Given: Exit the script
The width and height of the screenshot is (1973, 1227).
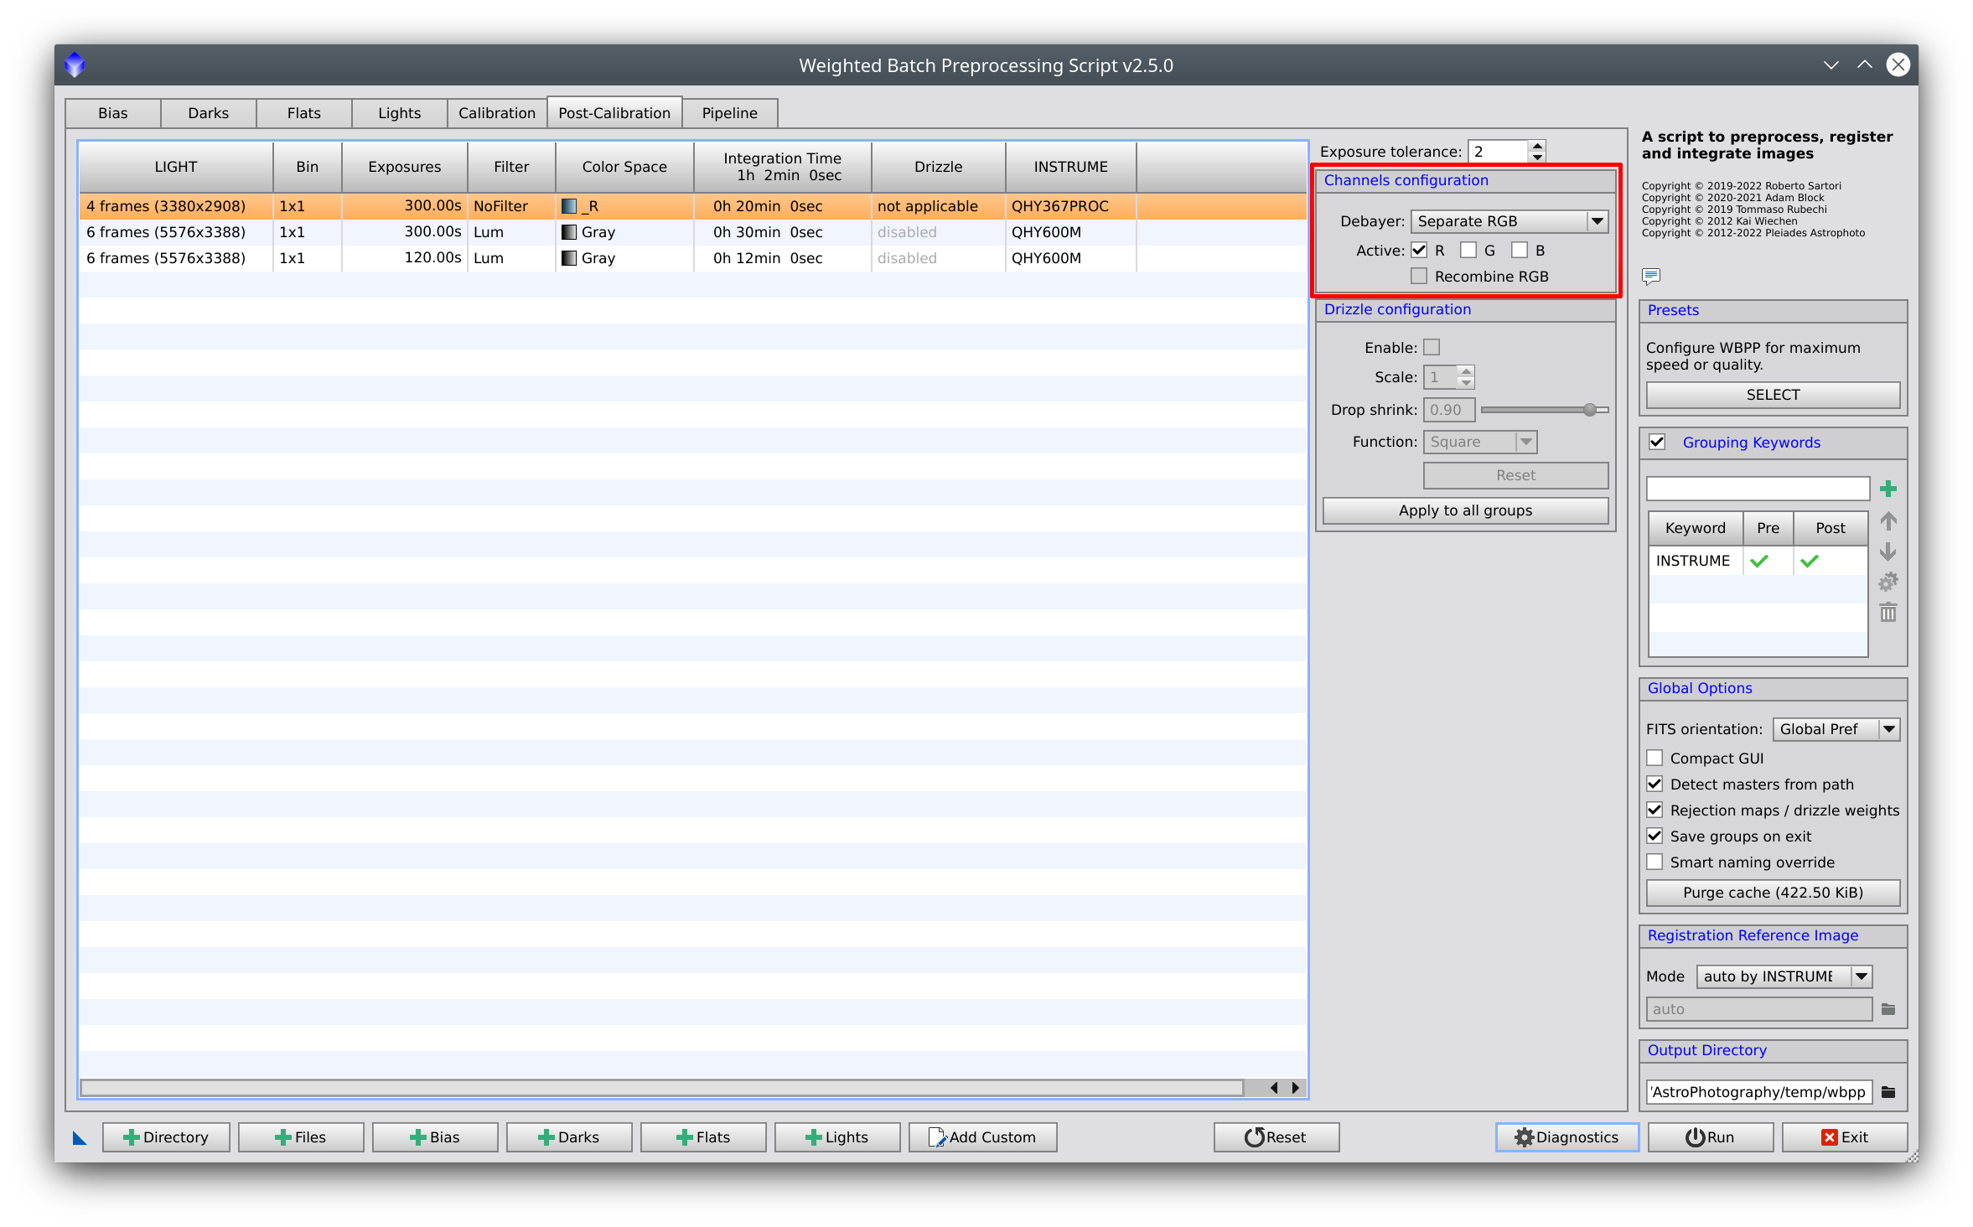Looking at the screenshot, I should point(1844,1137).
